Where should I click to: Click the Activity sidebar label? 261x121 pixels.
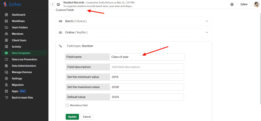17,47
